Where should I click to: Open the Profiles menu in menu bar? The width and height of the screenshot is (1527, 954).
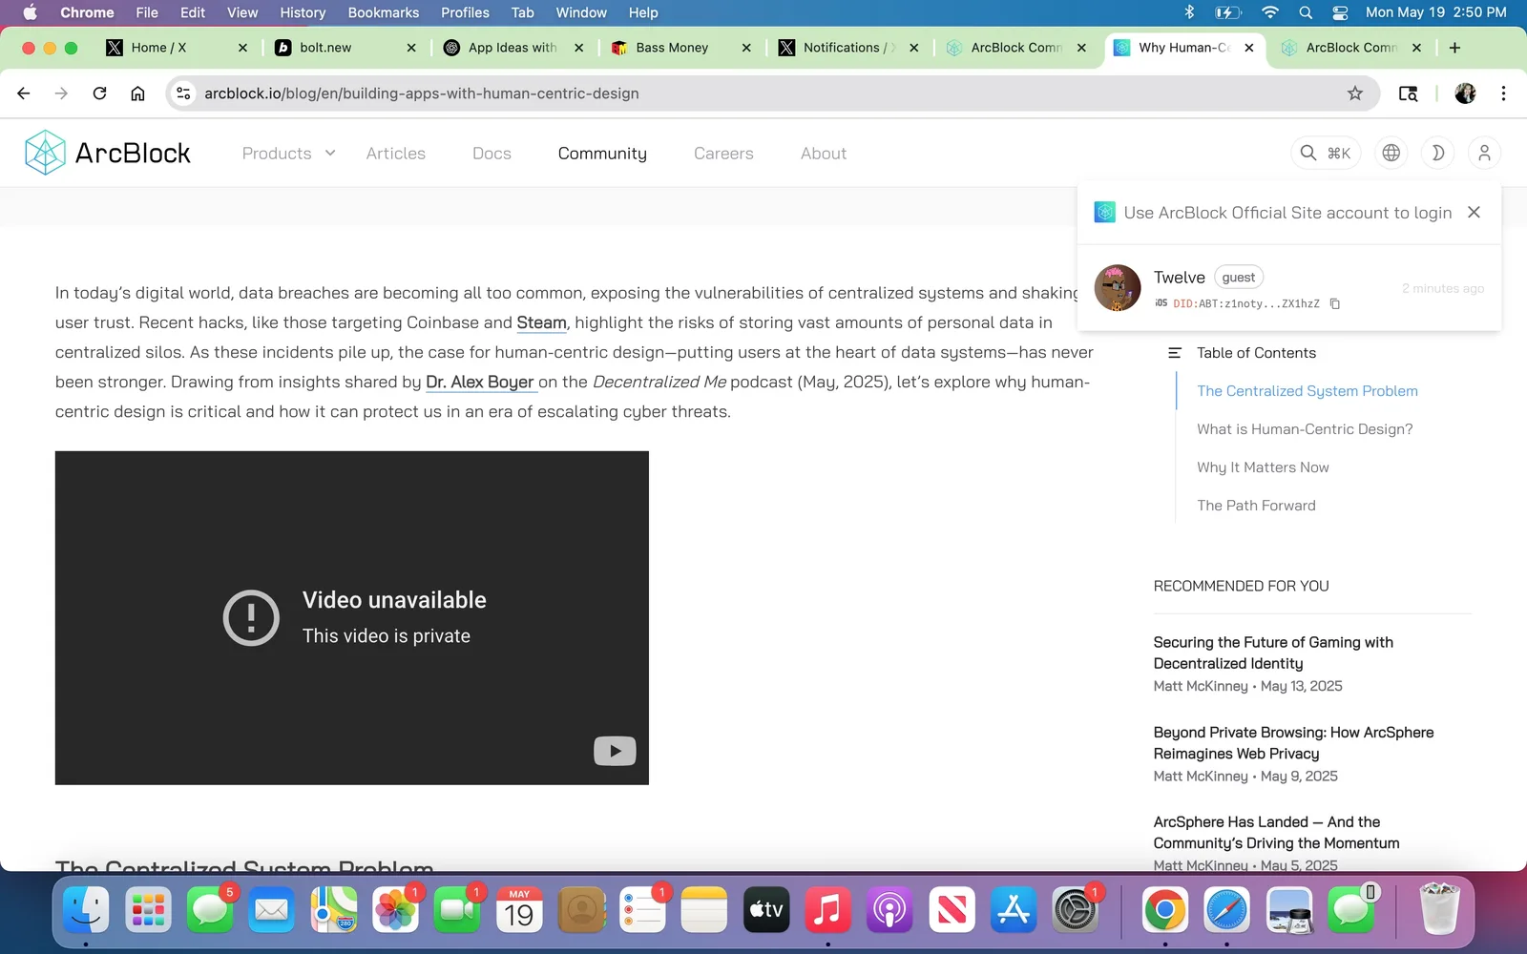[x=465, y=12]
